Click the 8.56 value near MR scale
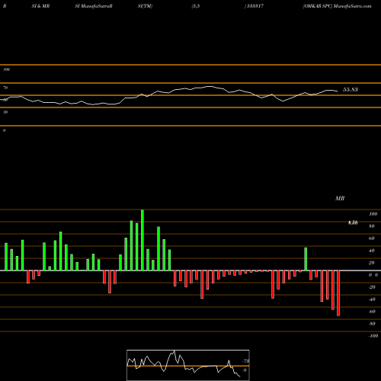Image resolution: width=381 pixels, height=381 pixels. click(353, 223)
